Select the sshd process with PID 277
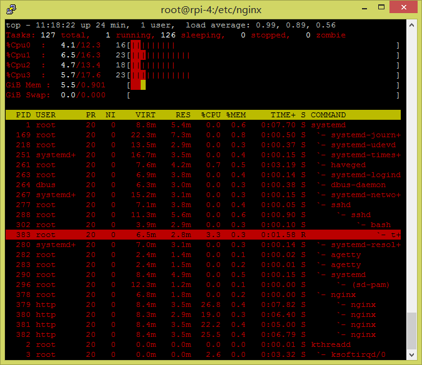Screen dimensions: 422x365 click(203, 205)
